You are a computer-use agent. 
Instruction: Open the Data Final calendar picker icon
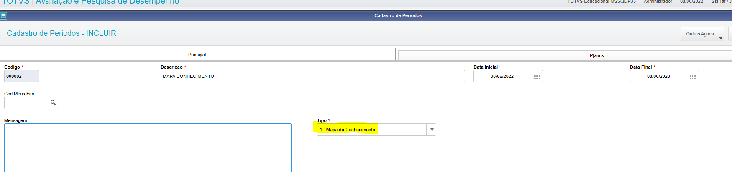click(693, 77)
